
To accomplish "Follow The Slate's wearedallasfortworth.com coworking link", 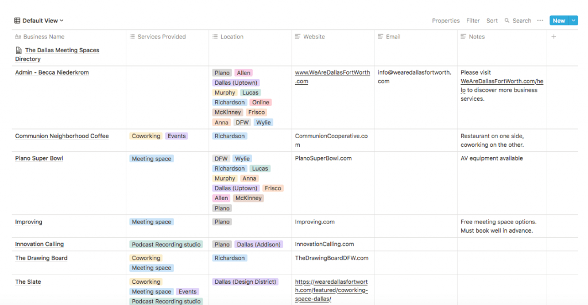I will click(x=331, y=291).
